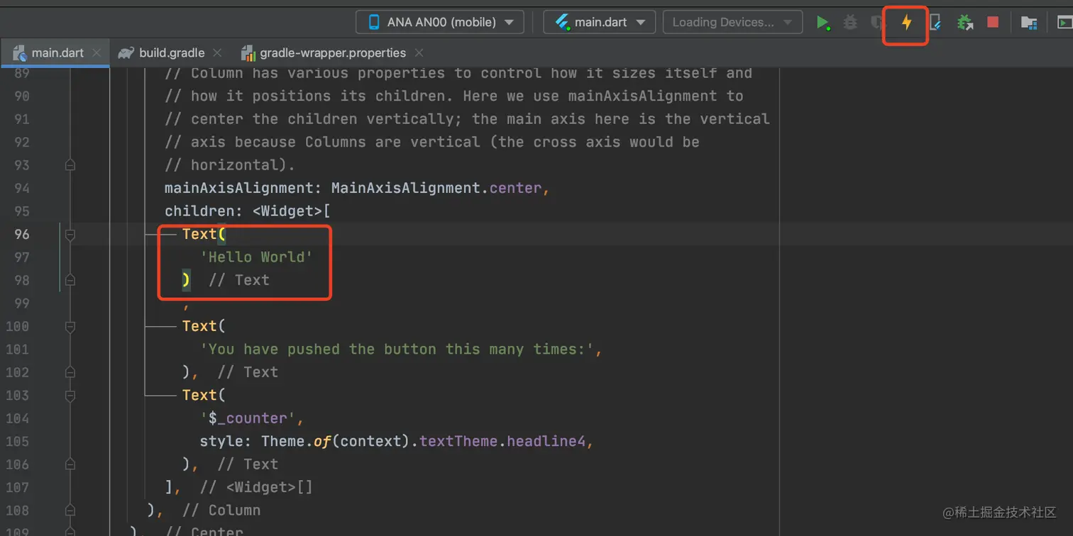Trigger Flutter Hot Reload lightning icon
Viewport: 1073px width, 536px height.
click(x=906, y=23)
